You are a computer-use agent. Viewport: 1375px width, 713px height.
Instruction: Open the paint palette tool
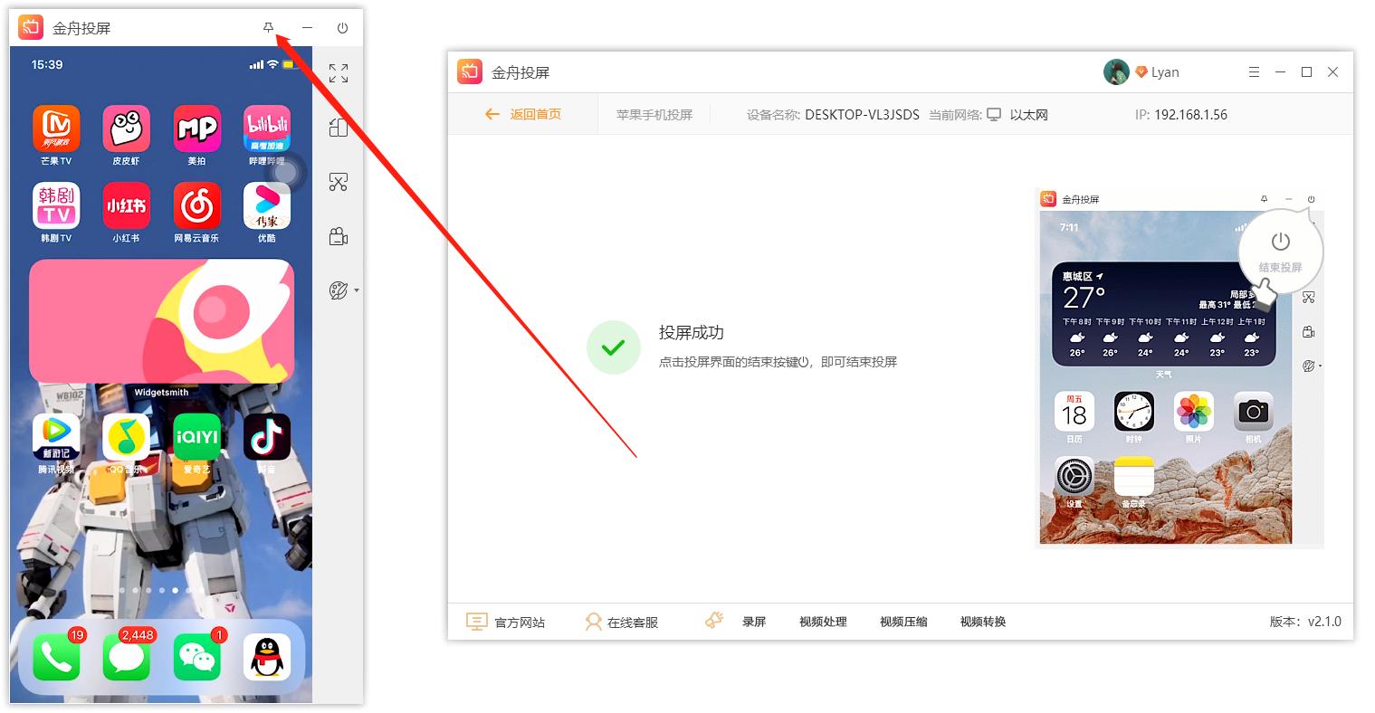(x=339, y=290)
